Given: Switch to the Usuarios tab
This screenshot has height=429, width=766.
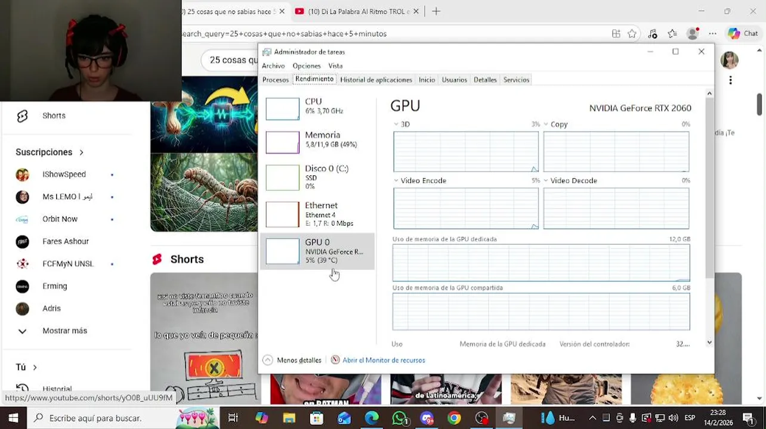Looking at the screenshot, I should [455, 80].
